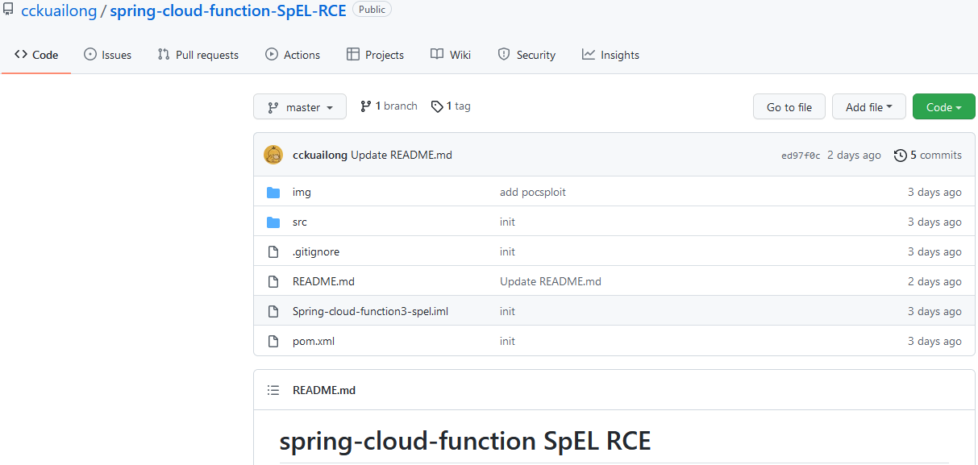Click the Insights graph icon
The height and width of the screenshot is (465, 978).
point(589,55)
